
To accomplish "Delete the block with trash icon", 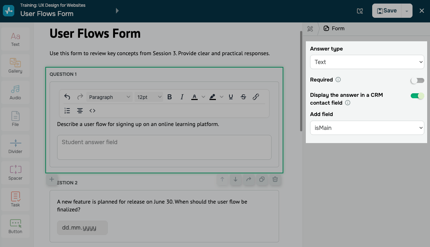I will click(x=275, y=179).
